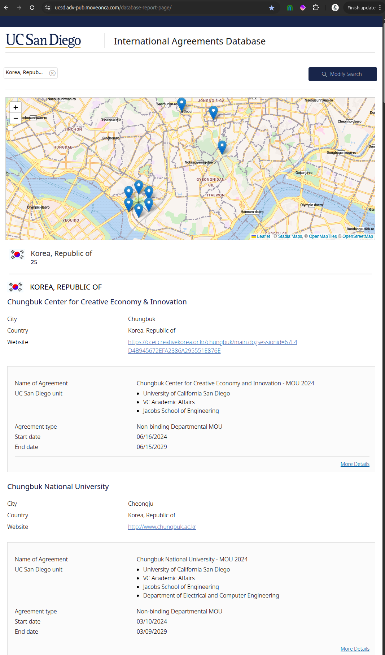Viewport: 385px width, 655px height.
Task: Click the Cheongju city value
Action: tap(141, 504)
